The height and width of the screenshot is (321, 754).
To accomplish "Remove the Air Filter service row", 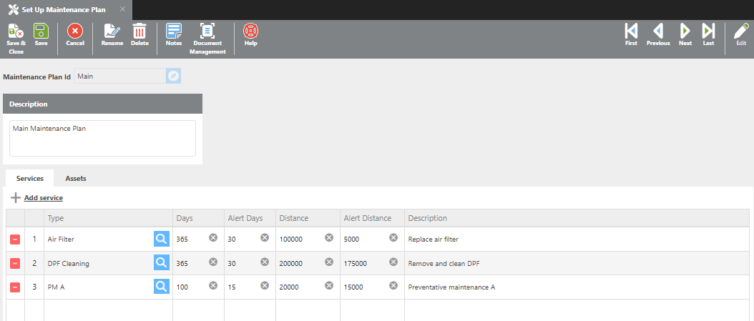I will coord(15,239).
